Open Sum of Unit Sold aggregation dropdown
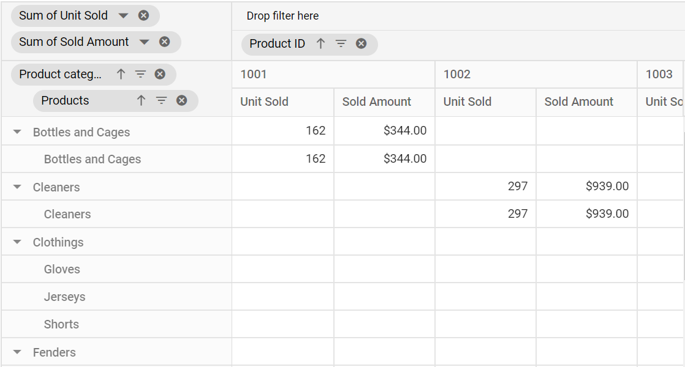Image resolution: width=685 pixels, height=367 pixels. (123, 16)
